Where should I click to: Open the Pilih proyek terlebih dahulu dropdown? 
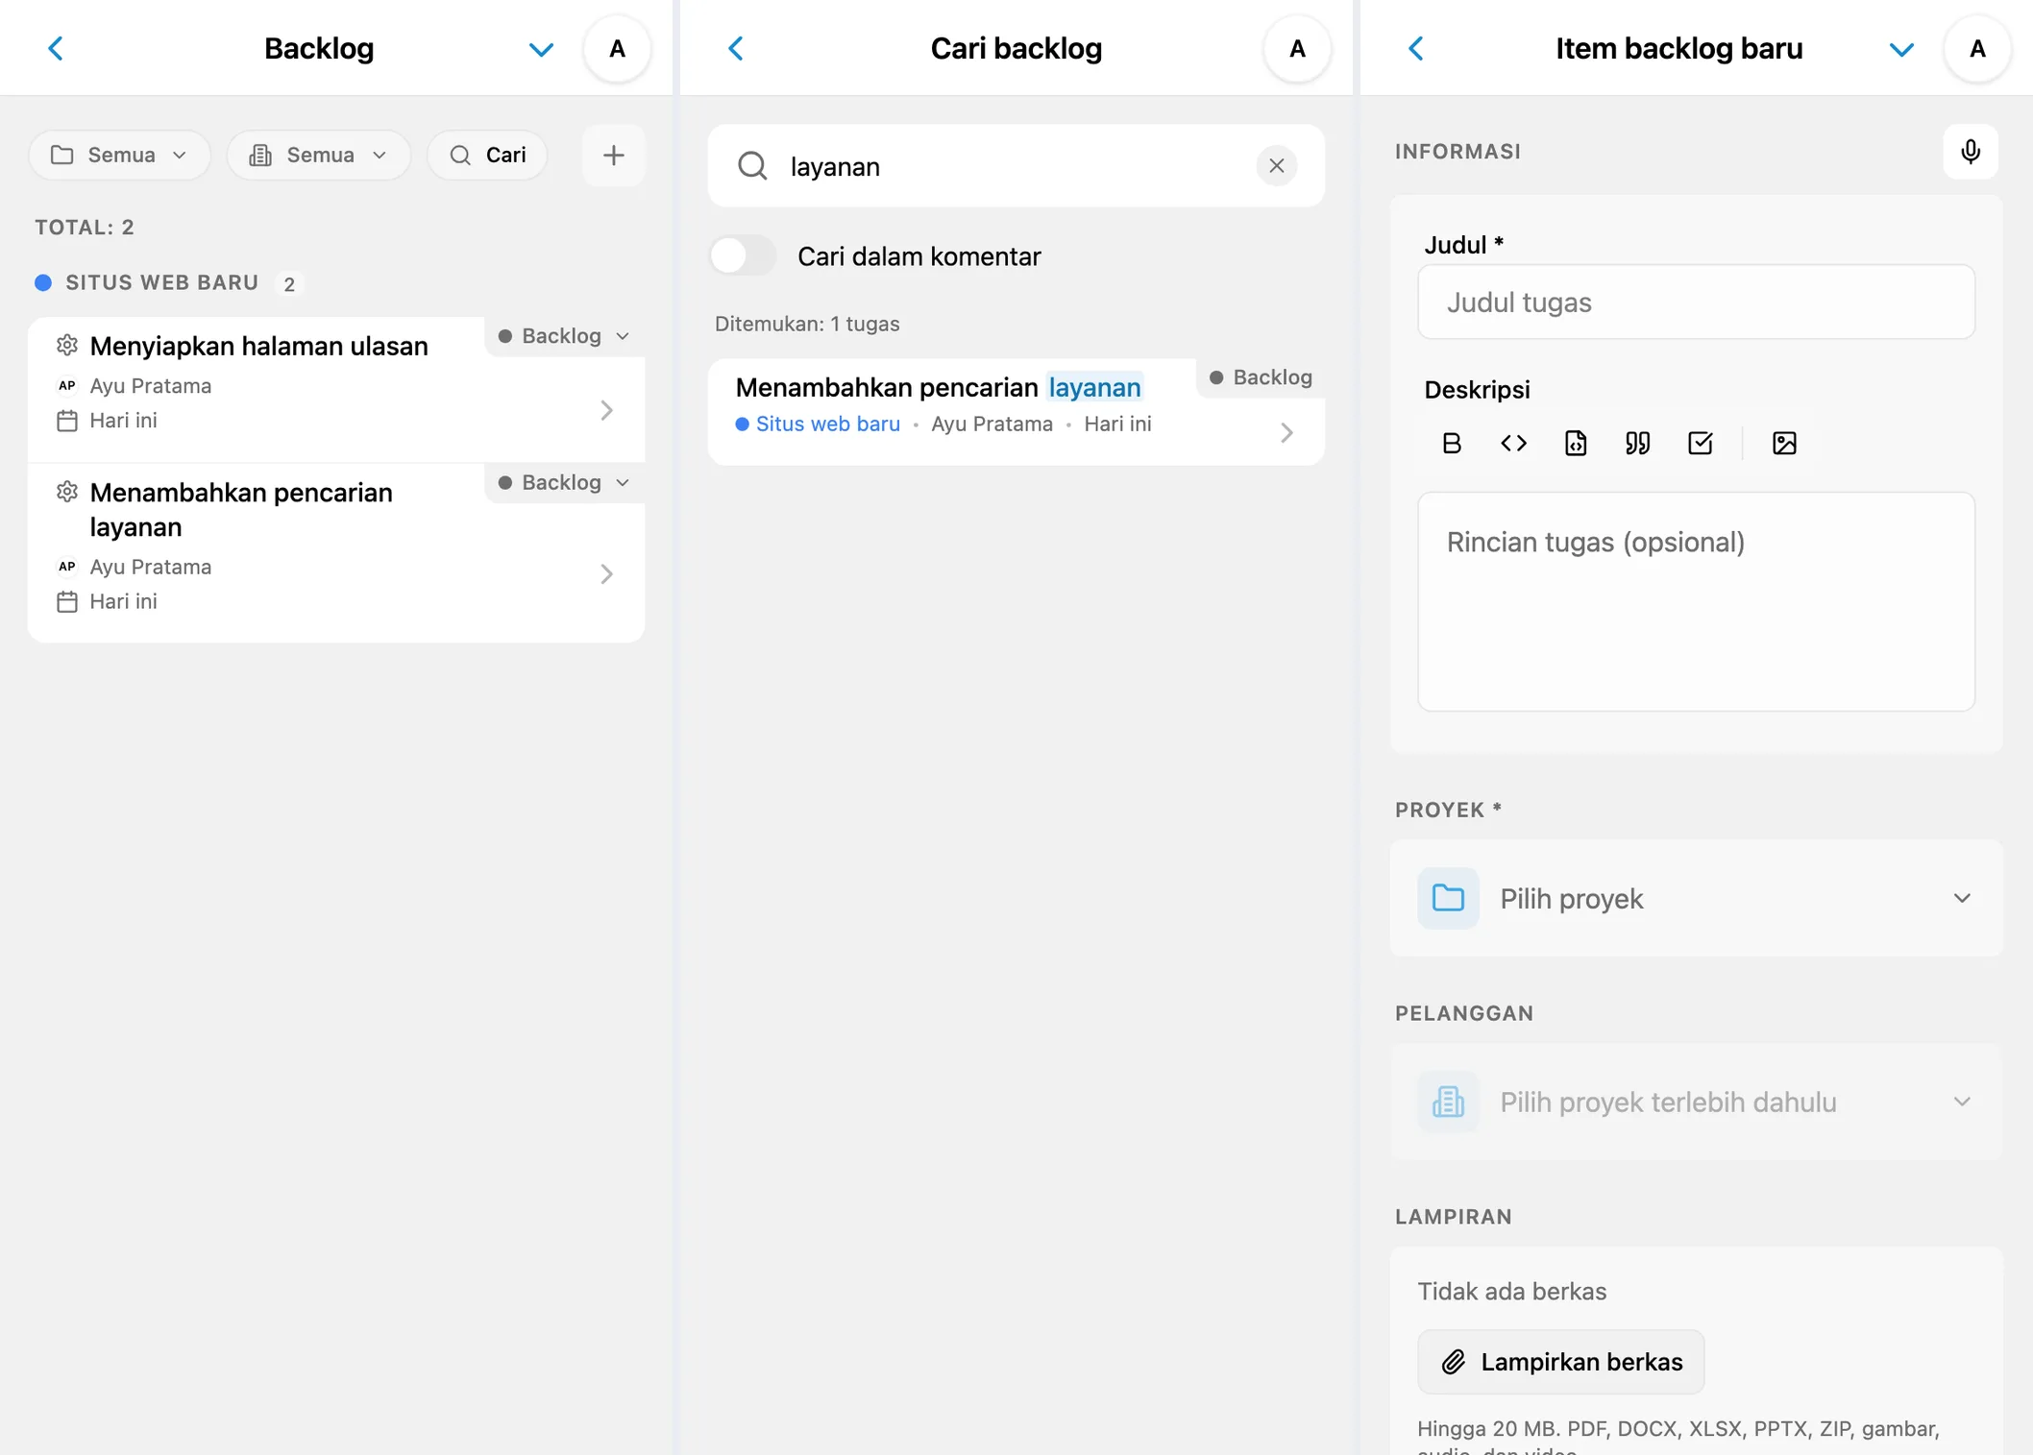point(1696,1102)
